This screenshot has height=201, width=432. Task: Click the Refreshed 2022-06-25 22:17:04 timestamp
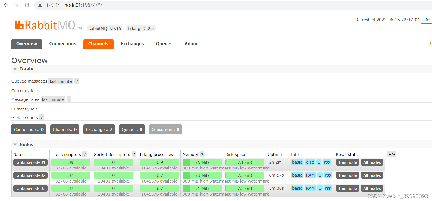coord(387,20)
